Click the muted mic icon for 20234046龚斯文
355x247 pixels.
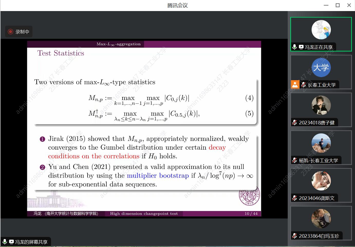coord(295,198)
